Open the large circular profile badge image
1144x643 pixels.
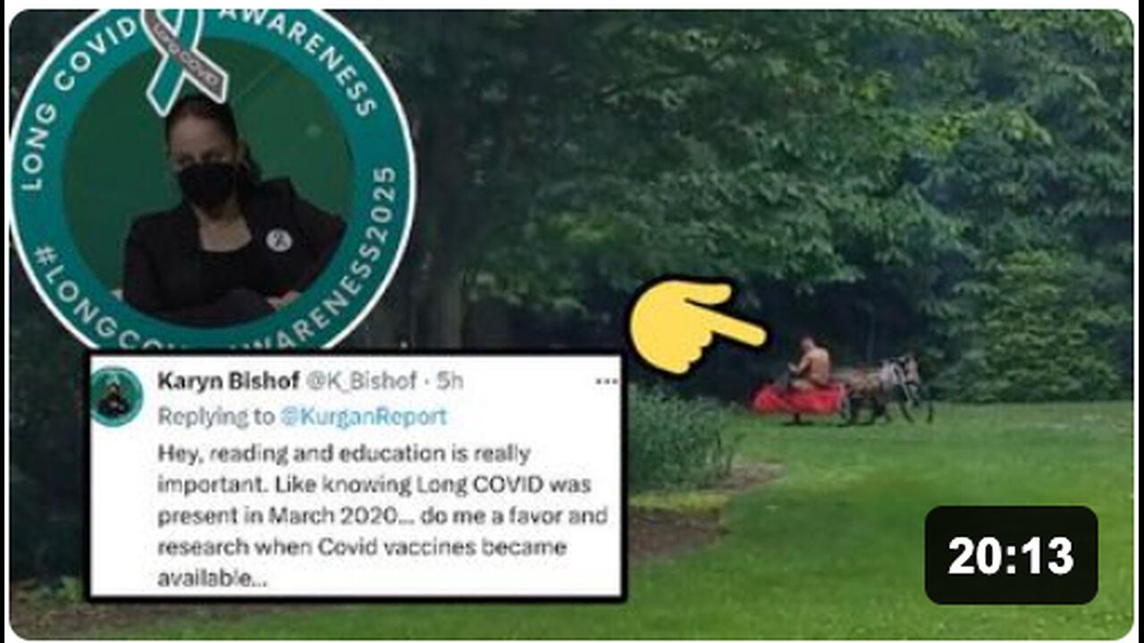coord(212,177)
